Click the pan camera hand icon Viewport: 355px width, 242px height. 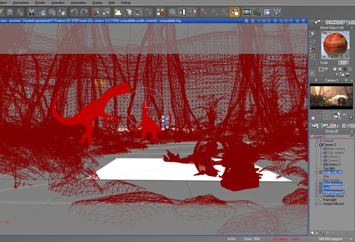[313, 118]
